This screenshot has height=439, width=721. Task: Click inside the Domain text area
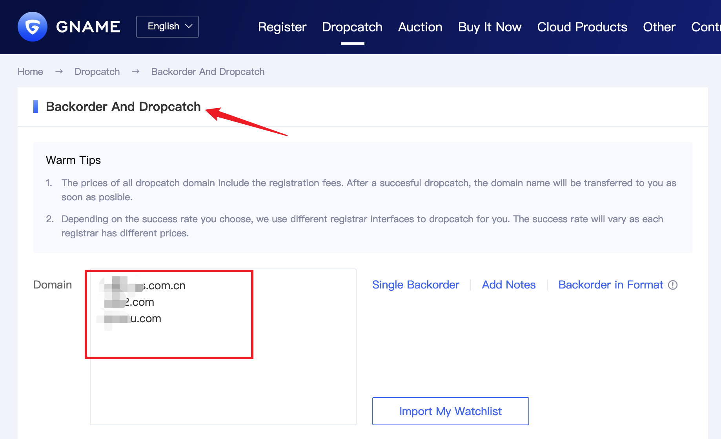click(x=223, y=384)
